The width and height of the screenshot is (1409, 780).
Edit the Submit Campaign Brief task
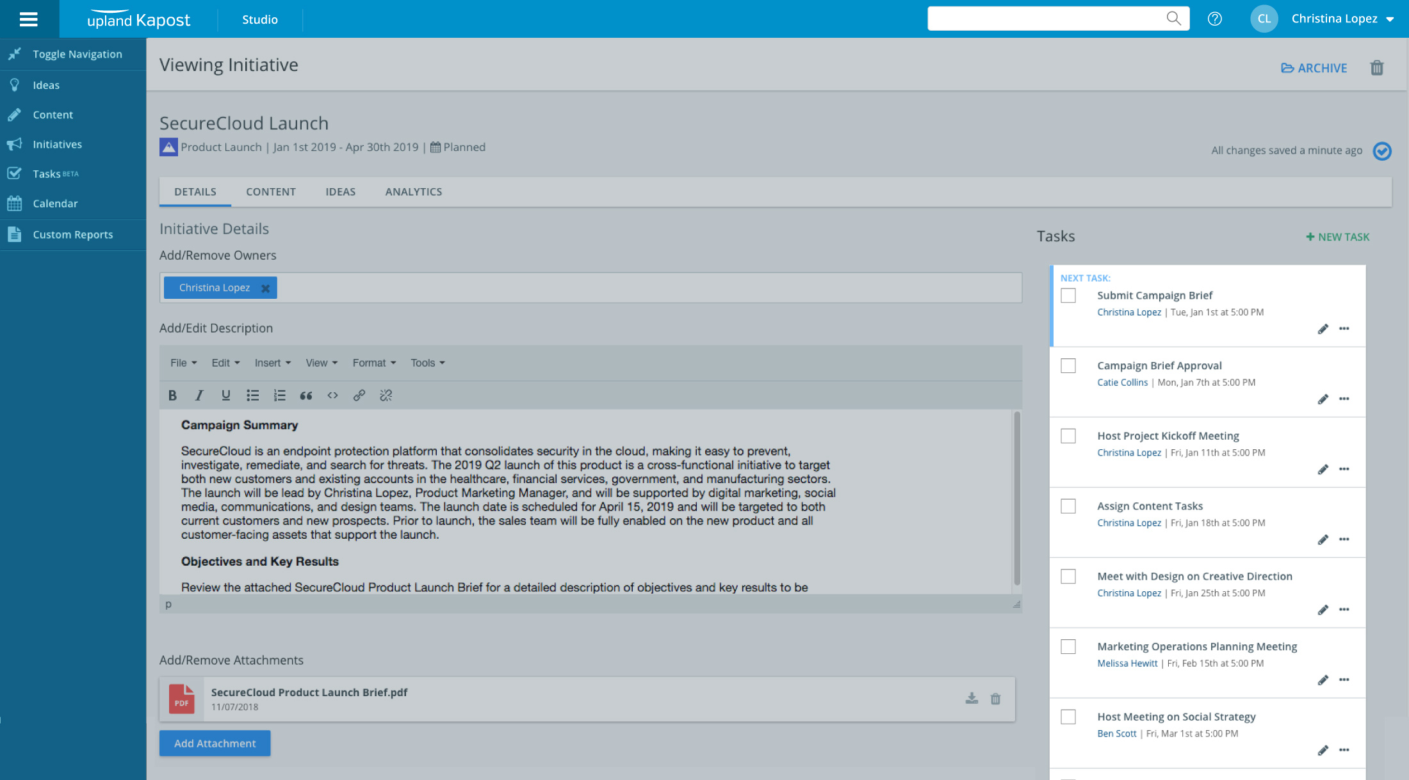pyautogui.click(x=1323, y=329)
